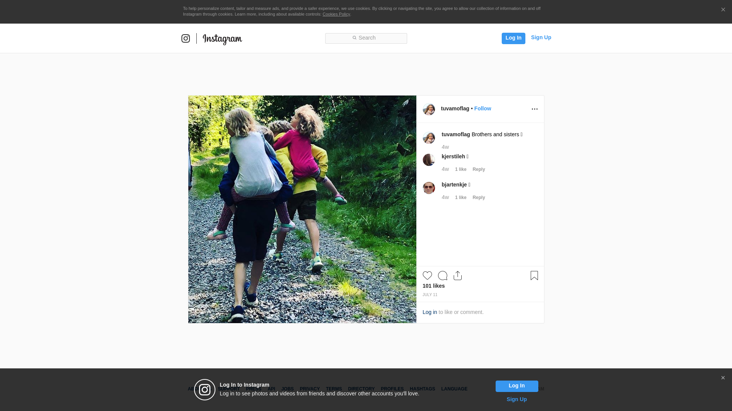Like the post with heart icon

(427, 276)
